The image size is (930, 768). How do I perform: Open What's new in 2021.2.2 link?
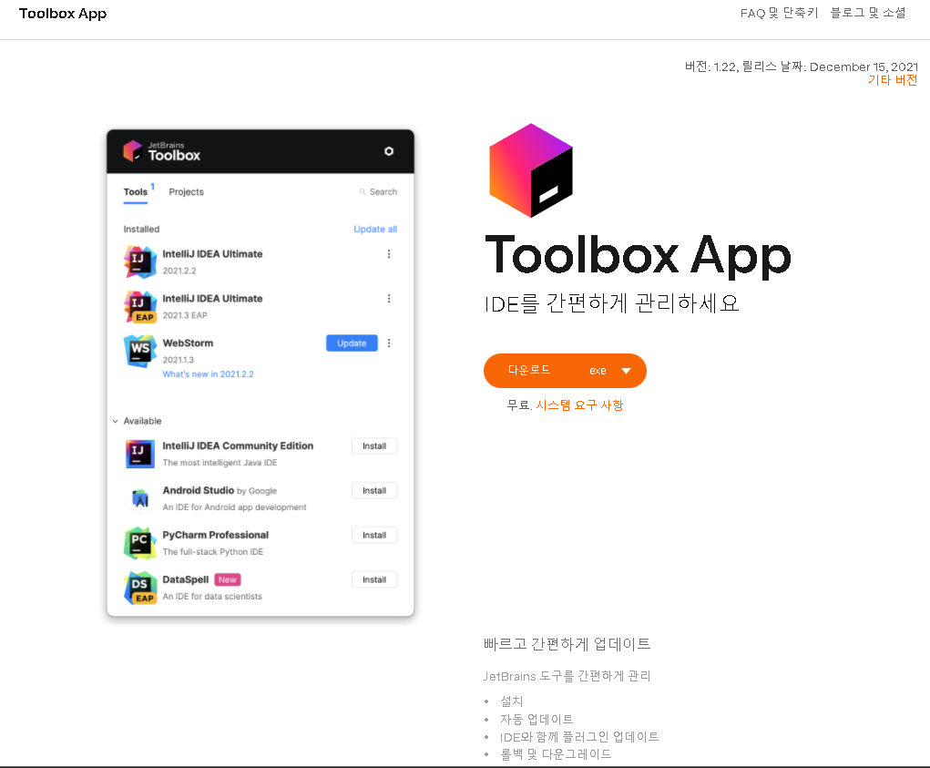[209, 374]
